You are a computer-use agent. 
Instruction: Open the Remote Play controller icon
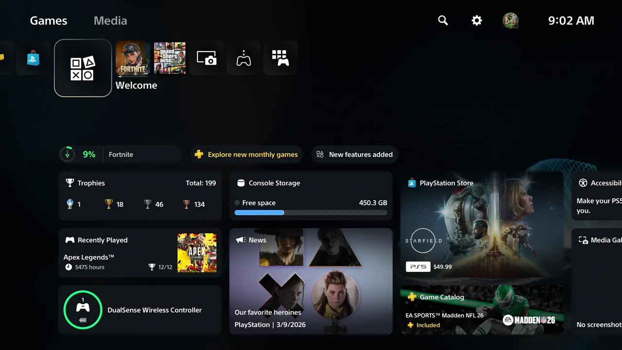243,58
